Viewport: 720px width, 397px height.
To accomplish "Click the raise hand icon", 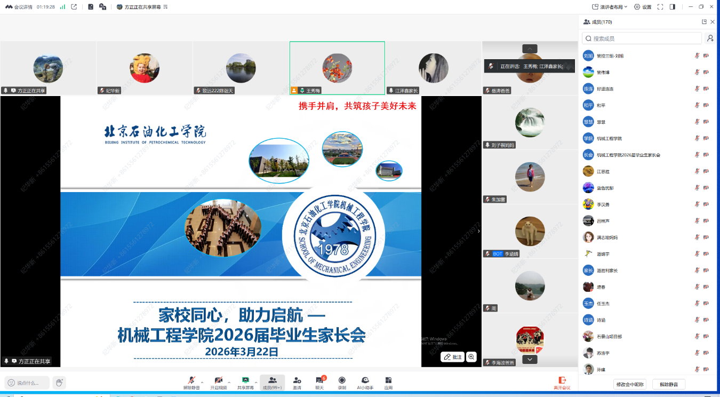I will tap(59, 383).
